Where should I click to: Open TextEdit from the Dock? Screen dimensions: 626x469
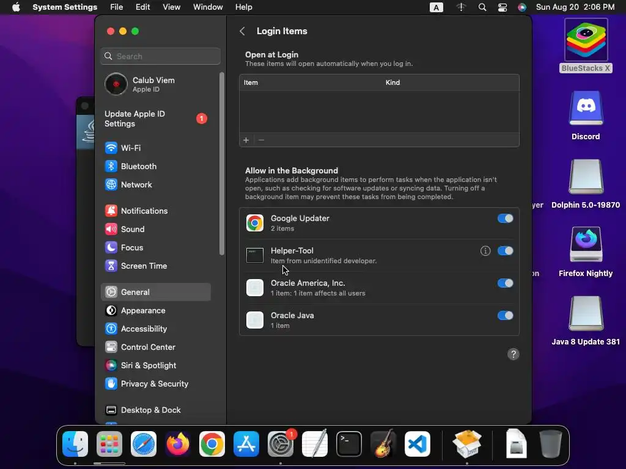pyautogui.click(x=315, y=444)
